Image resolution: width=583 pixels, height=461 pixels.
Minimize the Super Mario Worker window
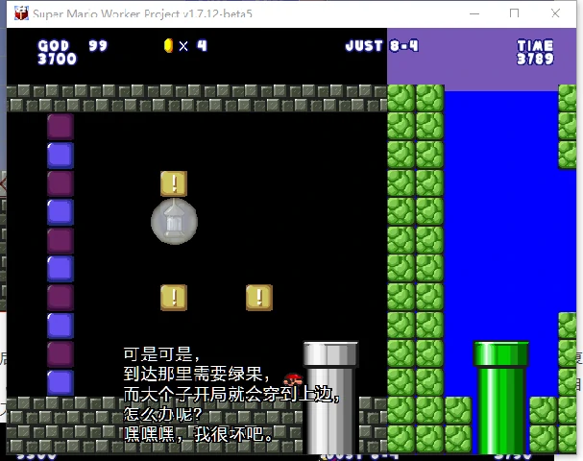coord(474,13)
